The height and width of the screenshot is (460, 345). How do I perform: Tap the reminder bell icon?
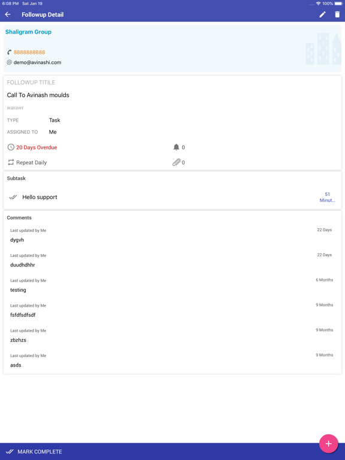click(x=176, y=147)
